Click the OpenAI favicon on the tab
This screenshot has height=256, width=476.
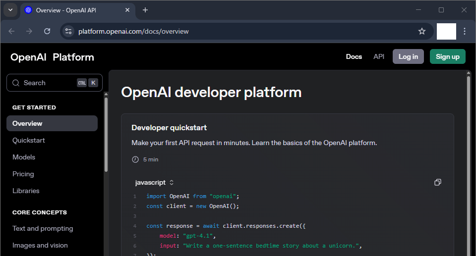28,10
